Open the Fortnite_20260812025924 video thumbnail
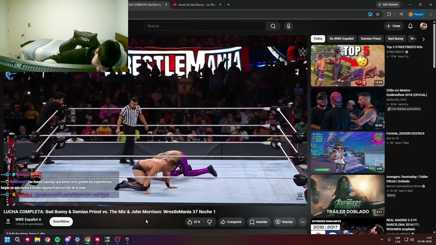This screenshot has height=245, width=436. click(x=347, y=152)
